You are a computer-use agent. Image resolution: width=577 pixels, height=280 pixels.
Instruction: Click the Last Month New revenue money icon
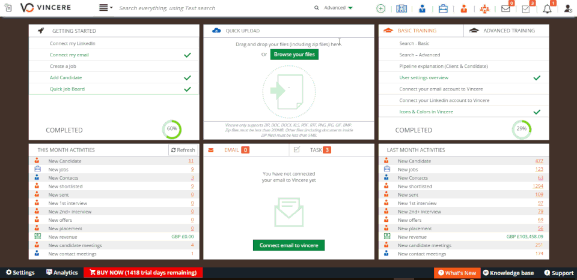click(386, 237)
